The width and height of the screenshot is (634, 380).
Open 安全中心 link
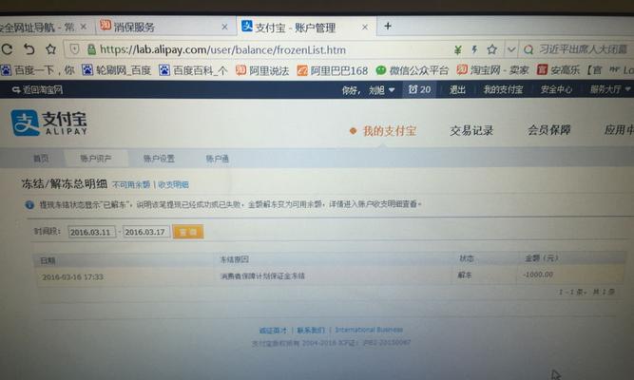click(556, 89)
